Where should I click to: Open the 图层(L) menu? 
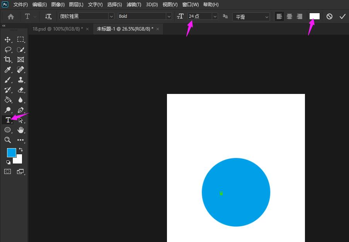click(76, 5)
